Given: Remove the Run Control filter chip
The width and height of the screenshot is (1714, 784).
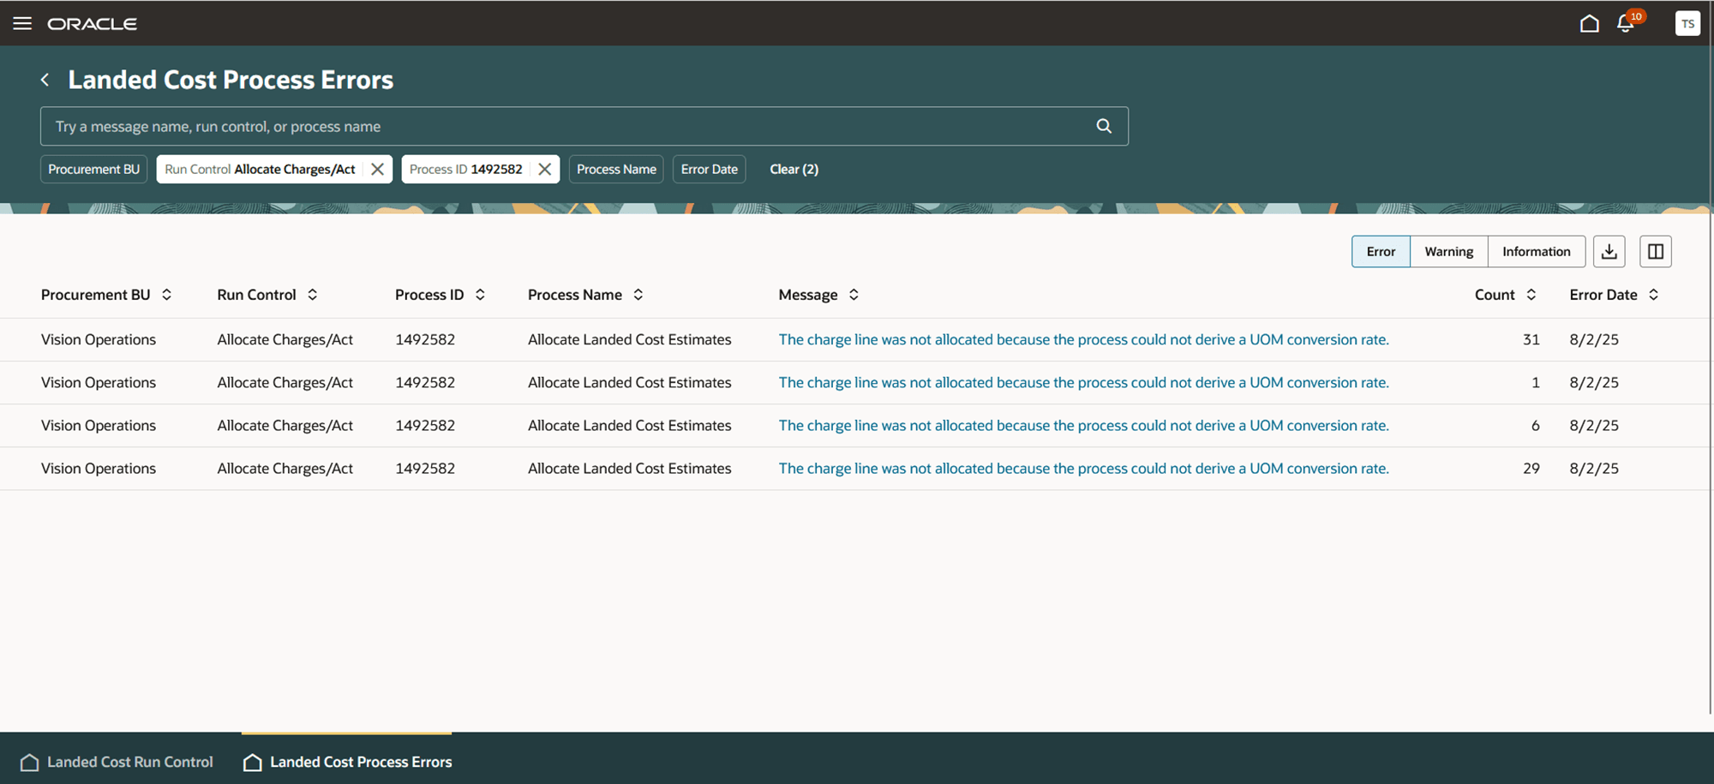Looking at the screenshot, I should pos(377,169).
